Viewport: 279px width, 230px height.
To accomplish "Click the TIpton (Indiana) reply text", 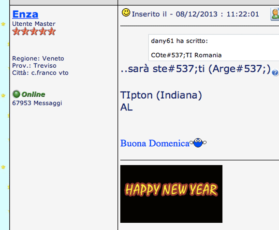I will pyautogui.click(x=161, y=95).
